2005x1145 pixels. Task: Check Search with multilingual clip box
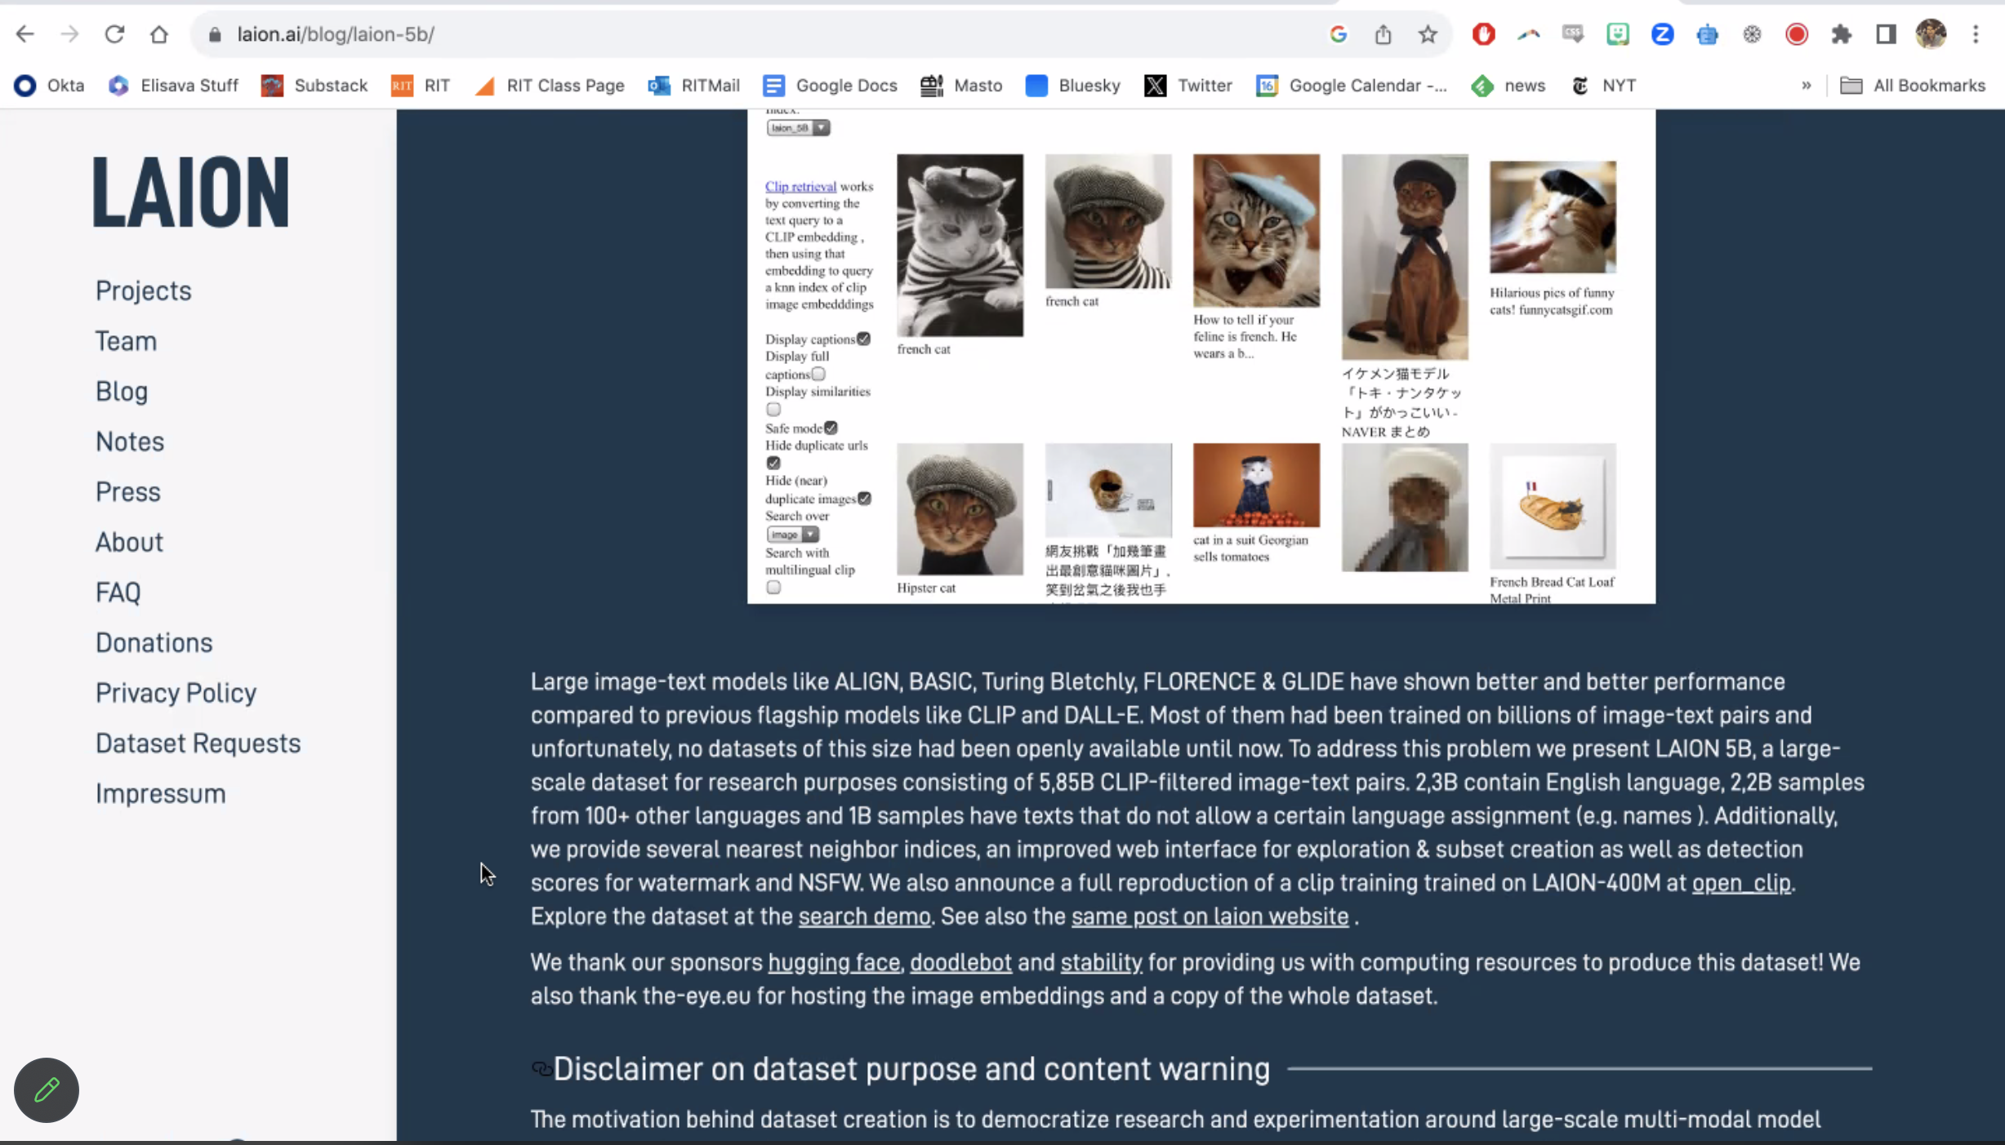click(773, 588)
